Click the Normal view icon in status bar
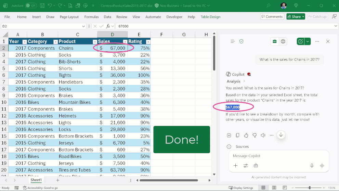The height and width of the screenshot is (191, 339). pos(263,188)
